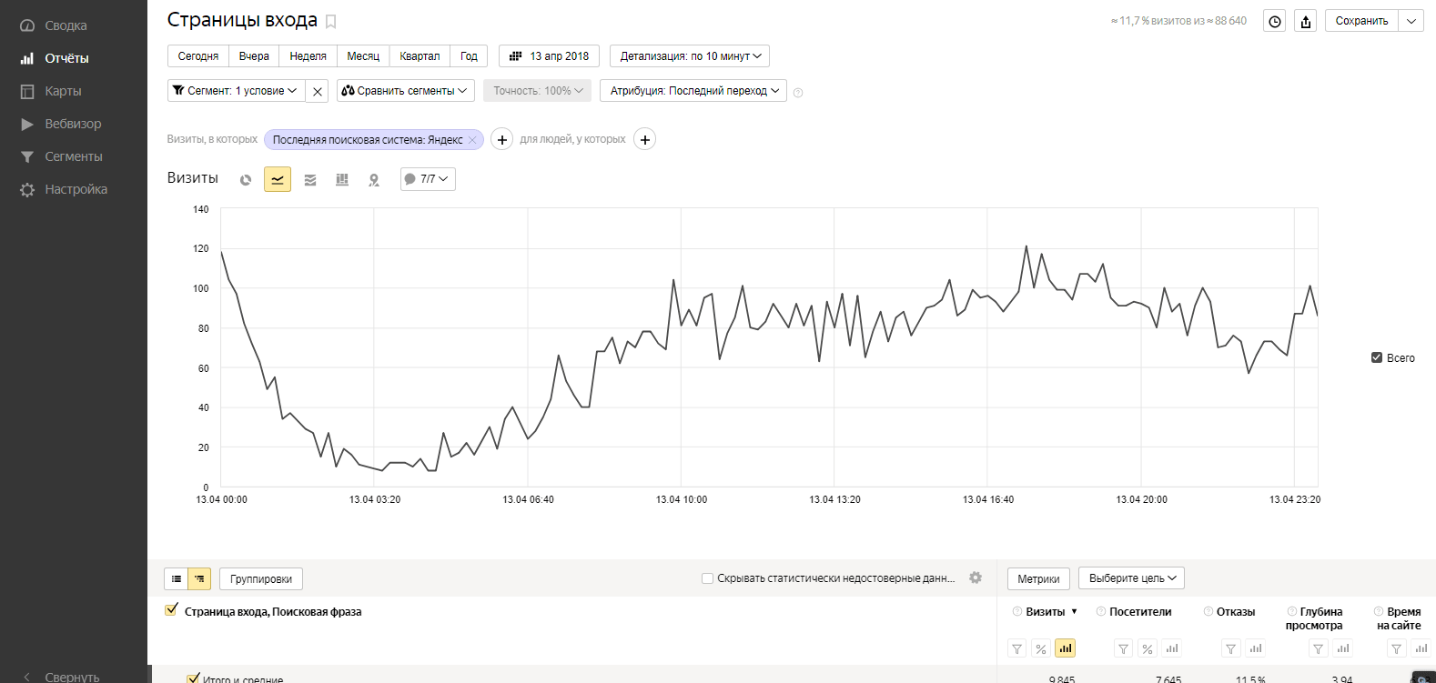Image resolution: width=1436 pixels, height=683 pixels.
Task: Filter by Визиты with the funnel icon
Action: point(1017,648)
